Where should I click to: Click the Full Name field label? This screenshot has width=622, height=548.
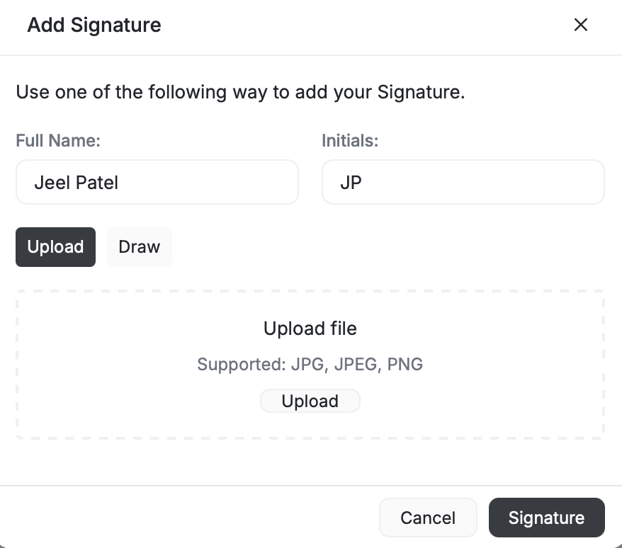coord(58,140)
